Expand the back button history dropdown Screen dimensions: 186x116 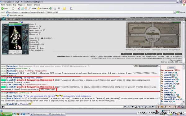coord(10,8)
